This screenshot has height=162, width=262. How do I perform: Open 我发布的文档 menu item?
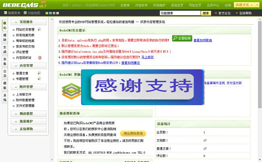click(25, 46)
